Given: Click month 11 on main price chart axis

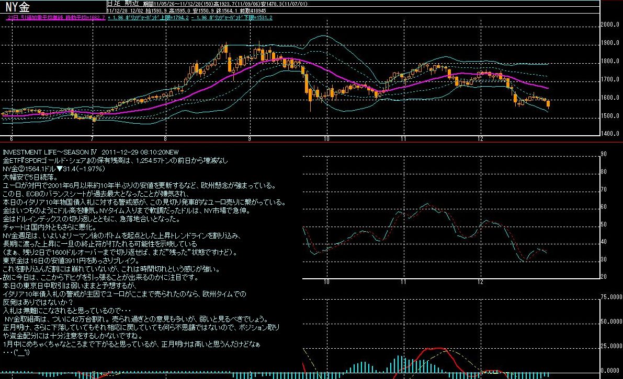Looking at the screenshot, I should pos(404,139).
